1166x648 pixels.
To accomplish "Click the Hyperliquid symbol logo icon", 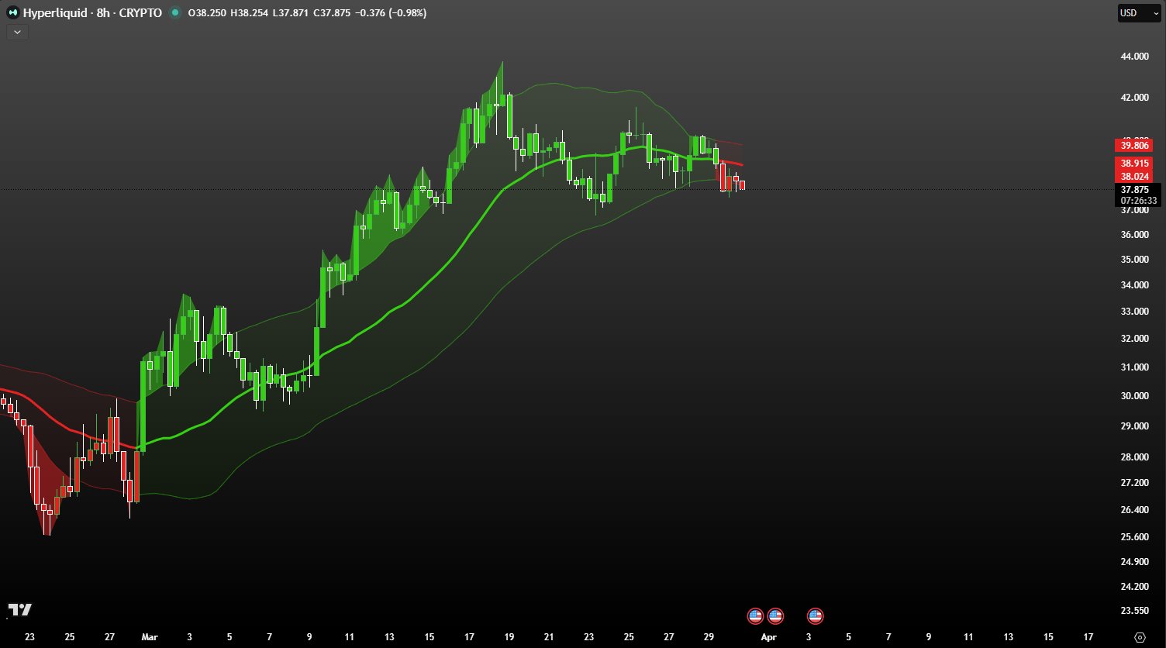I will (13, 13).
